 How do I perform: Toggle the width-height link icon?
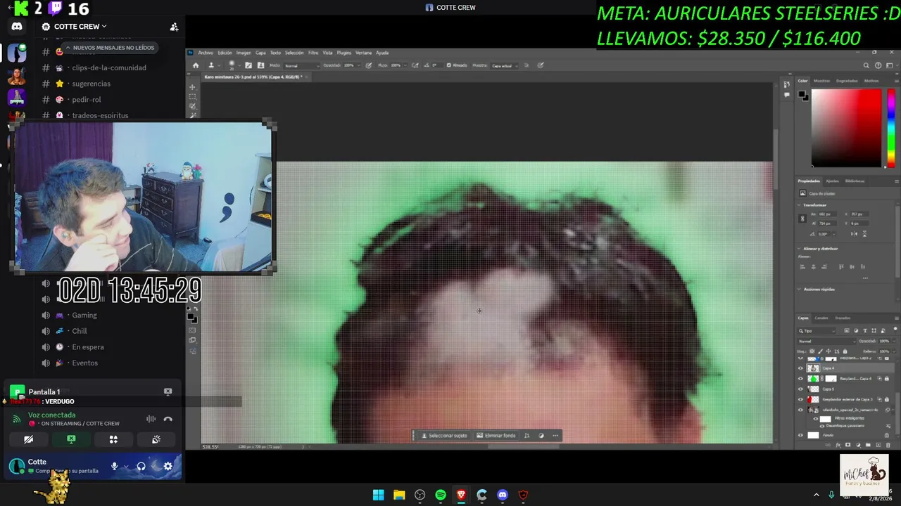pyautogui.click(x=802, y=219)
